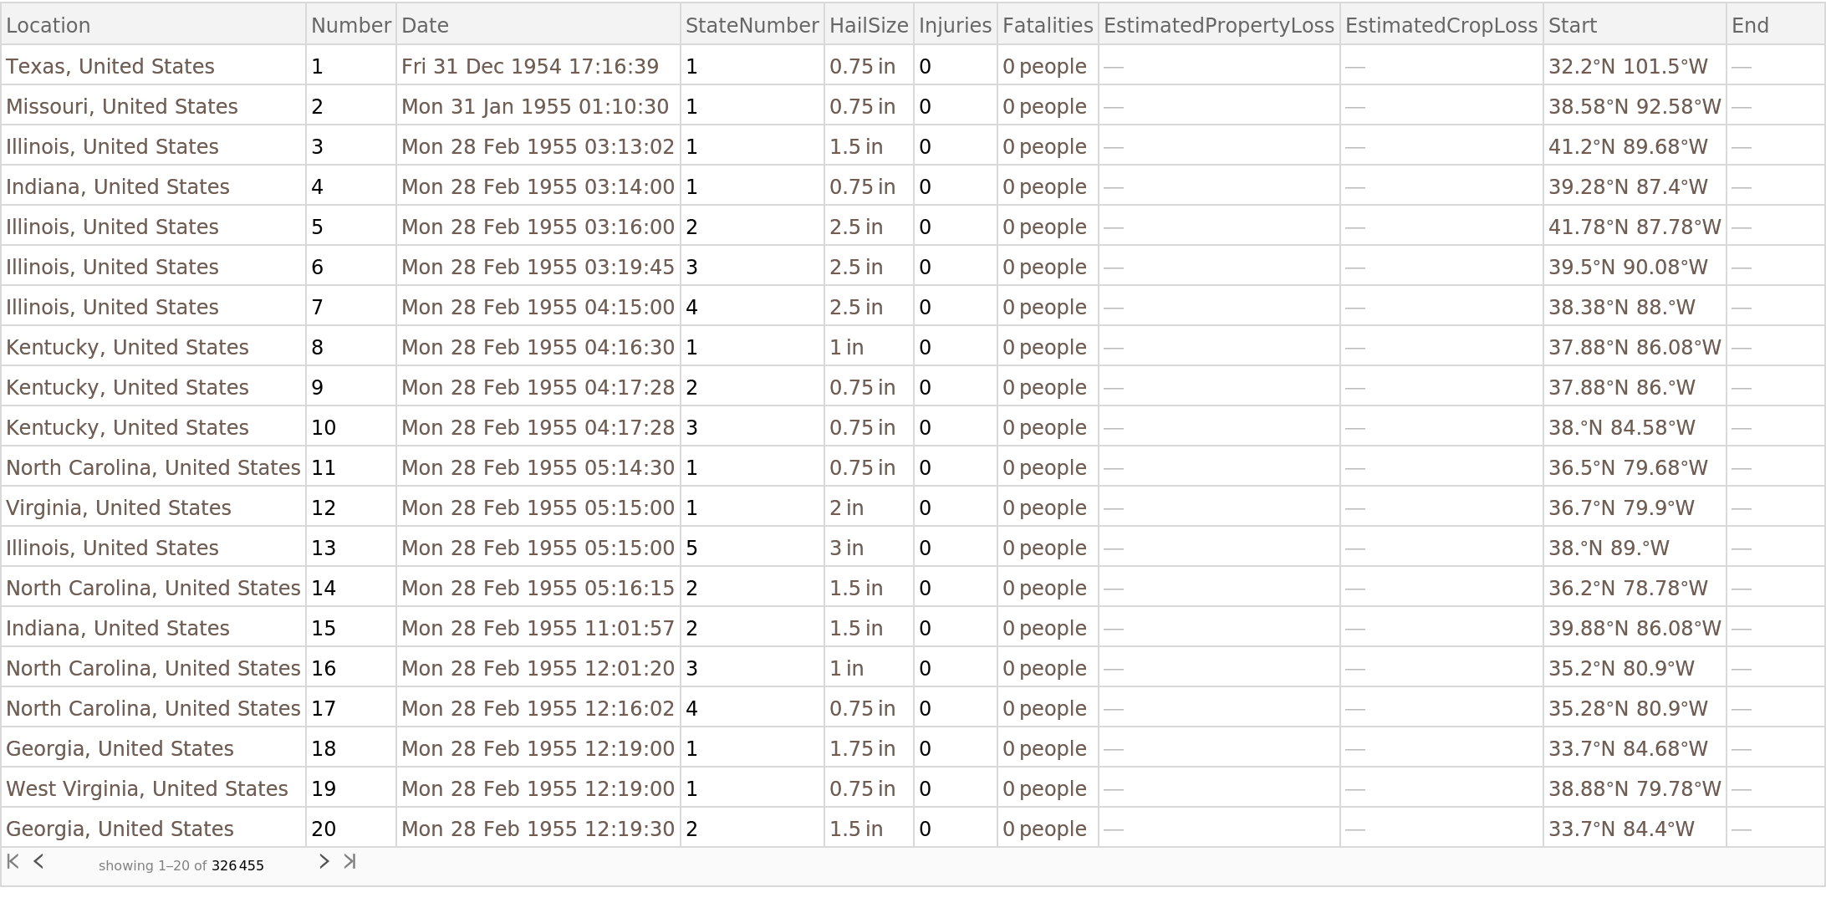Click the 3 in hail size cell

(846, 548)
